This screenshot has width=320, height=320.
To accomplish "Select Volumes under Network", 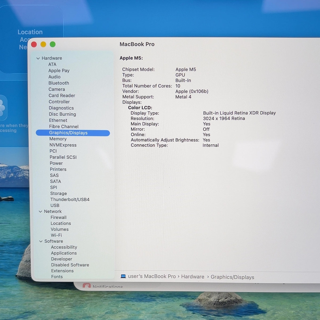I will click(x=60, y=229).
